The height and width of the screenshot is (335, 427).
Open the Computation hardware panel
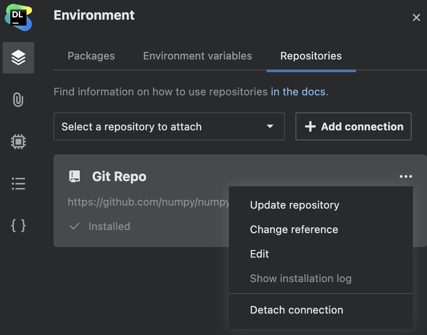pos(18,142)
